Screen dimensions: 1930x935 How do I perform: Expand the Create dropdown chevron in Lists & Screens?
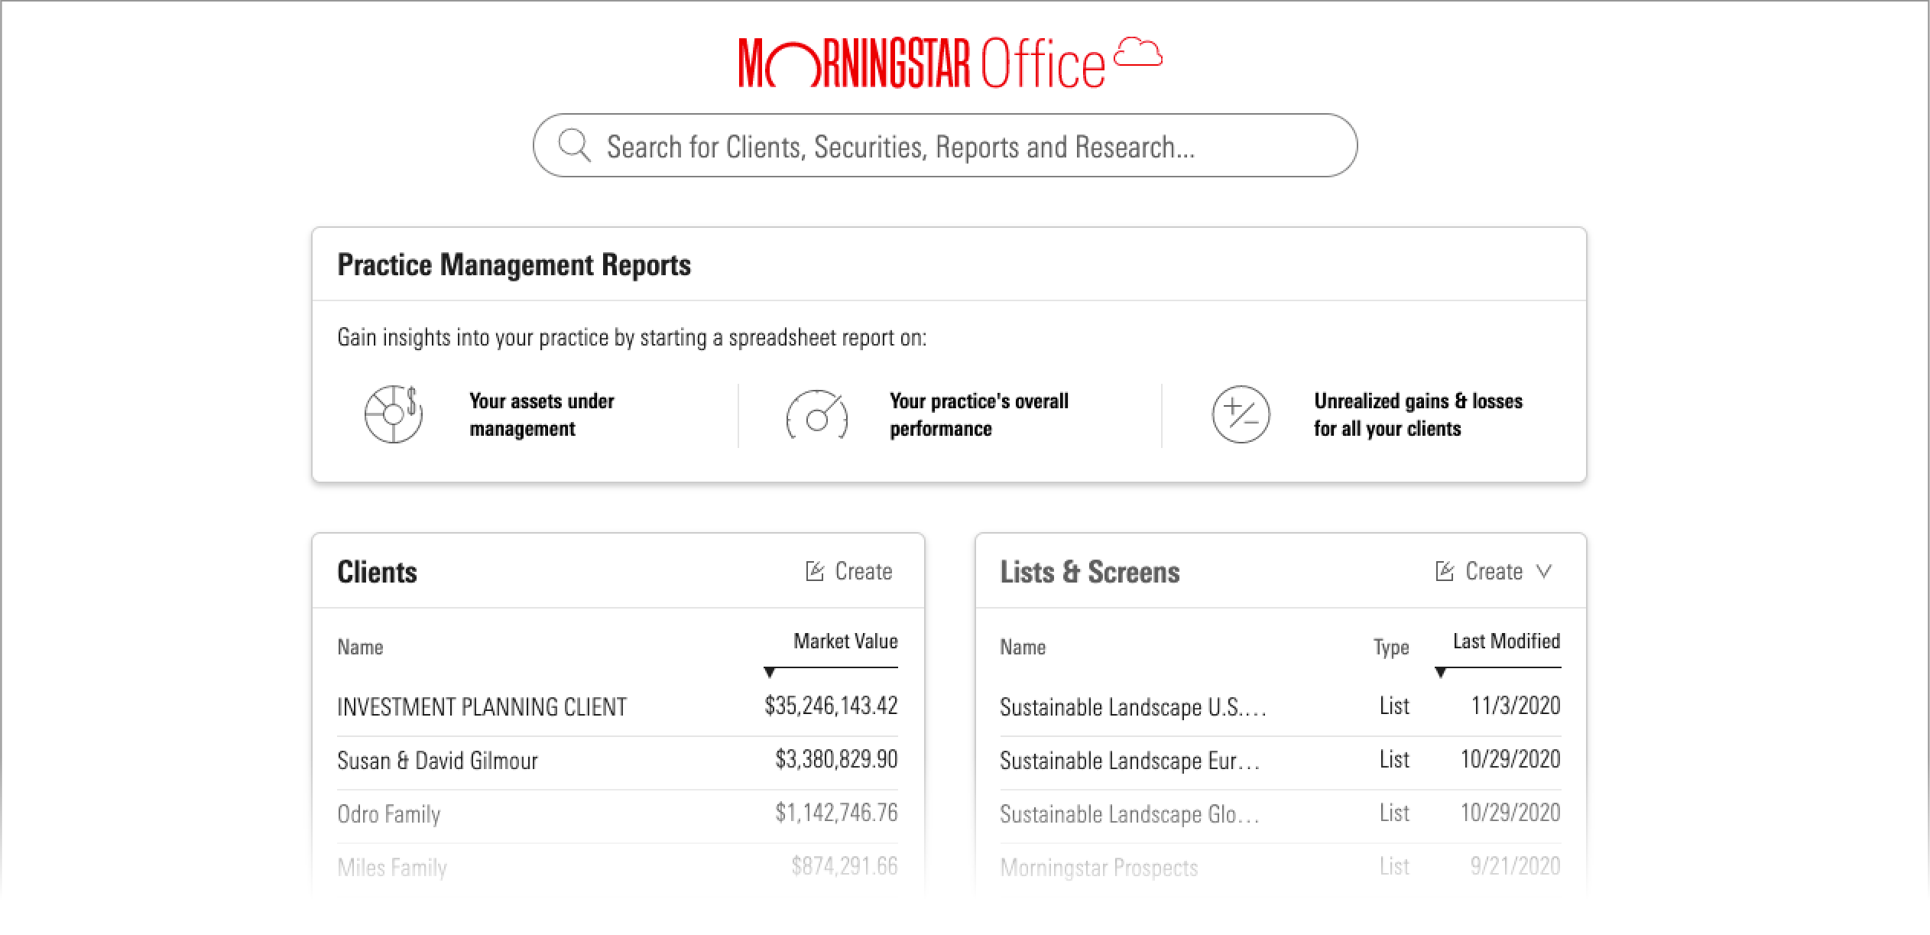click(x=1544, y=571)
